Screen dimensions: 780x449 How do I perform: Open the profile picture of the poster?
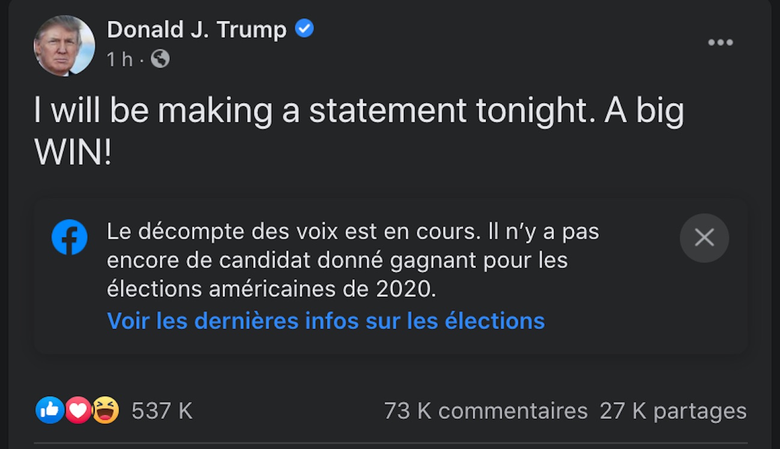(64, 46)
